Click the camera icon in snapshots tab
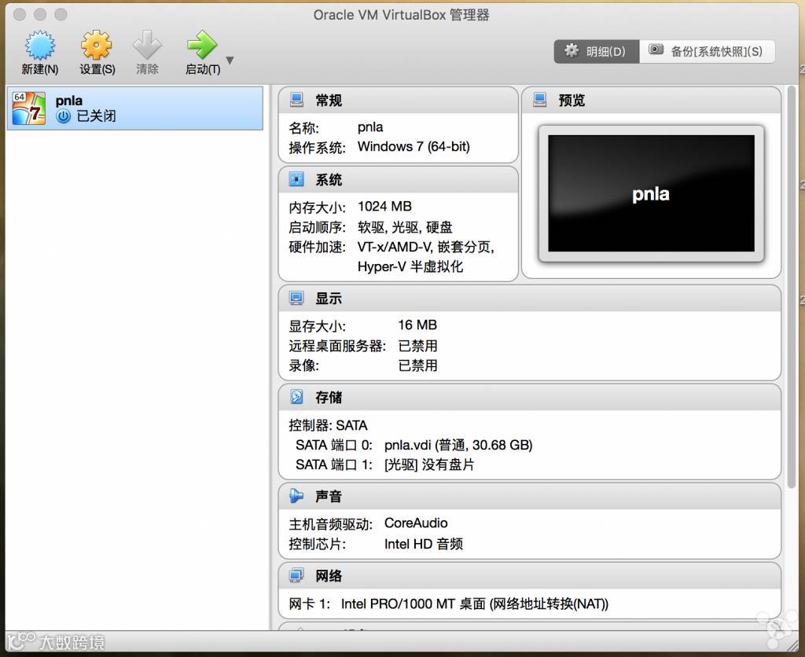The height and width of the screenshot is (657, 805). point(656,50)
